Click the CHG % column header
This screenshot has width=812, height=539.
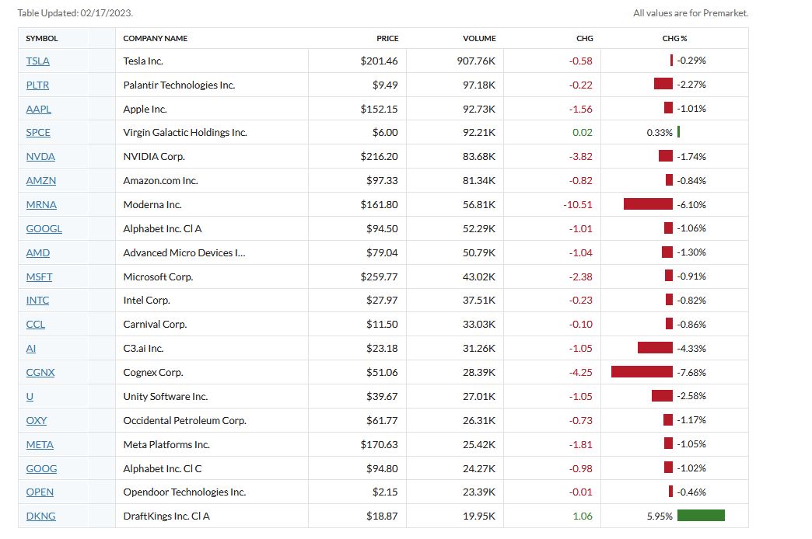coord(674,38)
